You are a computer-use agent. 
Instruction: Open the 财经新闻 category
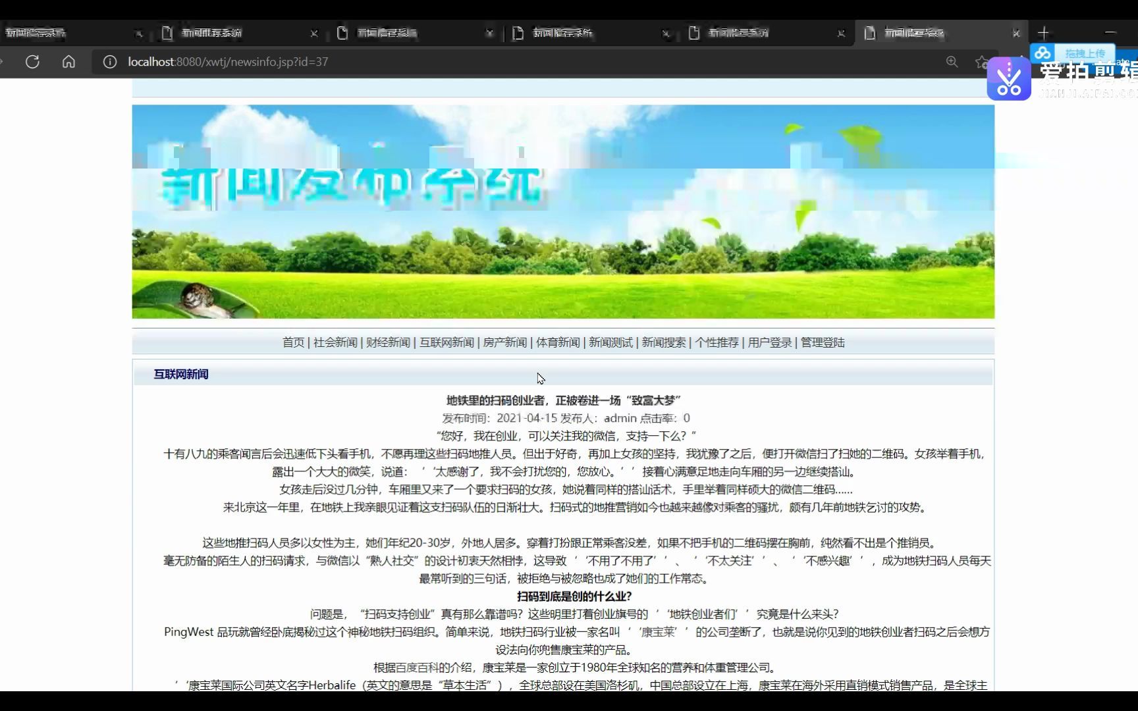click(388, 342)
